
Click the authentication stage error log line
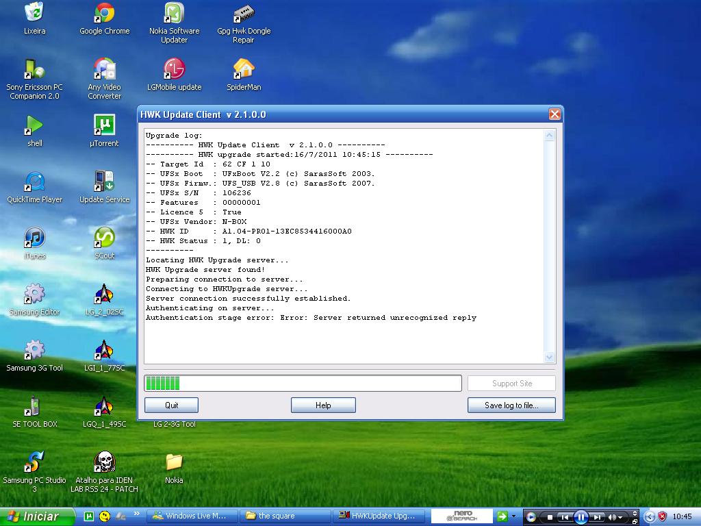311,318
